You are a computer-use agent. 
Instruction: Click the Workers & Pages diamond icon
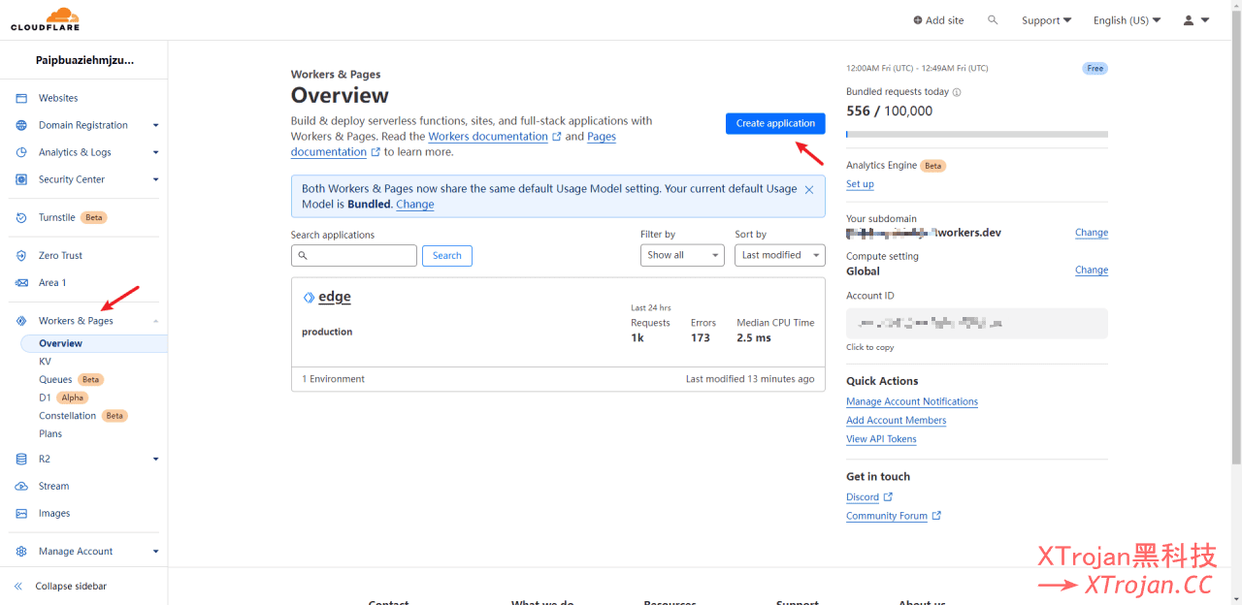(21, 321)
